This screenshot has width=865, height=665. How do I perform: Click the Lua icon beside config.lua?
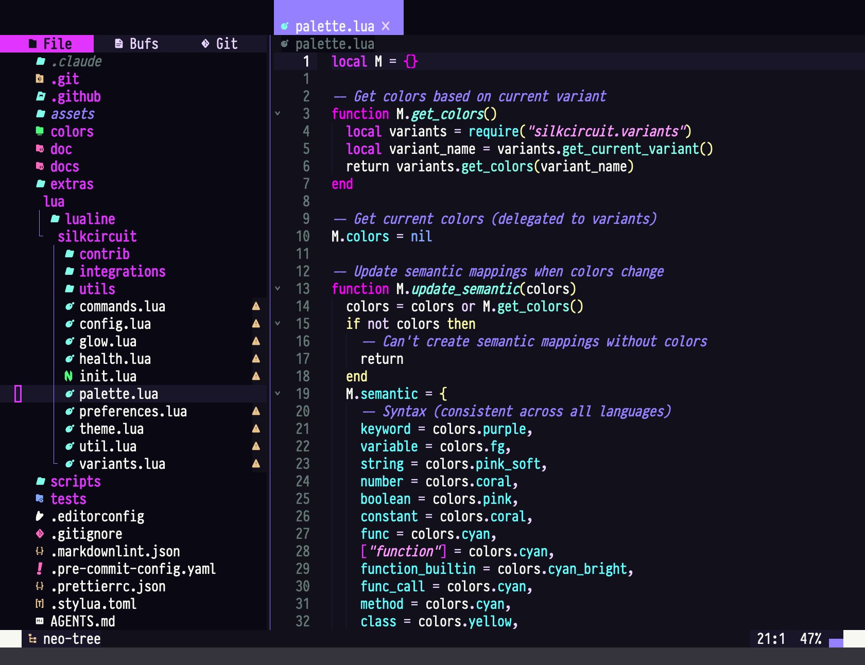(x=70, y=324)
